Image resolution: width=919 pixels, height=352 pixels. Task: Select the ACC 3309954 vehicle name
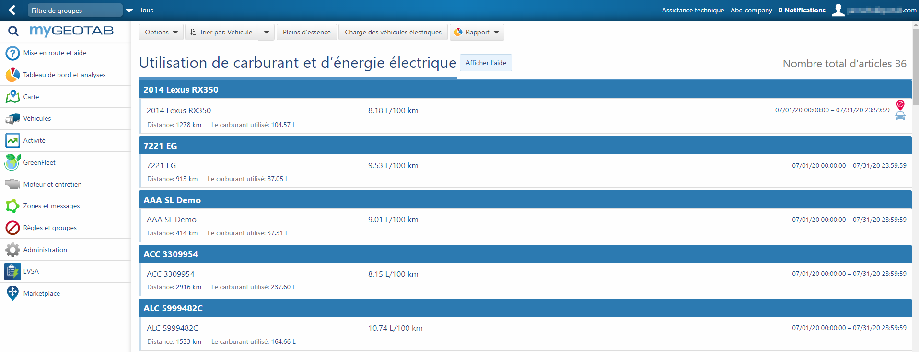tap(170, 274)
